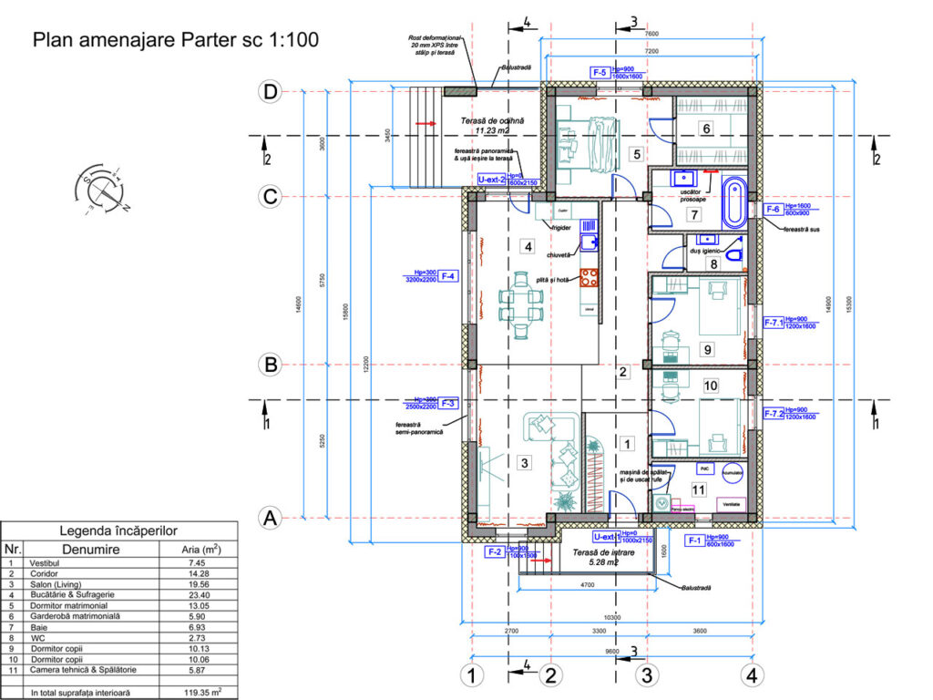The height and width of the screenshot is (700, 933).
Task: Select bottom grid axis bubble 3
Action: pyautogui.click(x=647, y=675)
